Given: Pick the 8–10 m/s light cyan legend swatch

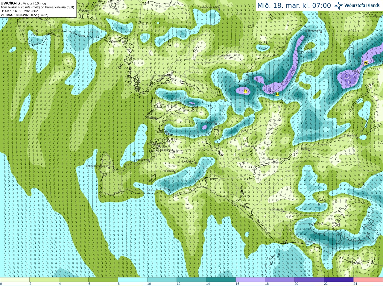Looking at the screenshot, I should coord(133,280).
